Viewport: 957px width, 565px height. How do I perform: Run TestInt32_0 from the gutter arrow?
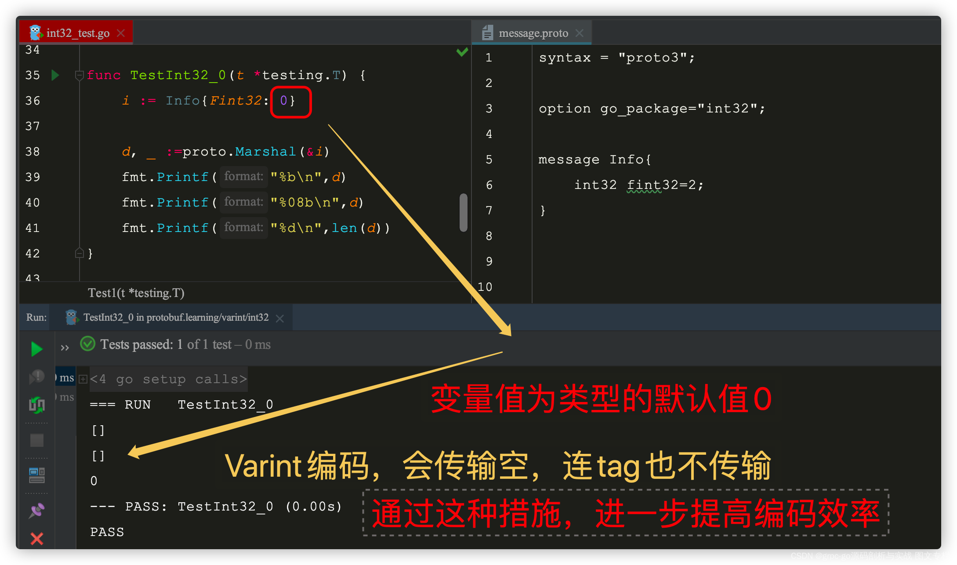[x=55, y=75]
